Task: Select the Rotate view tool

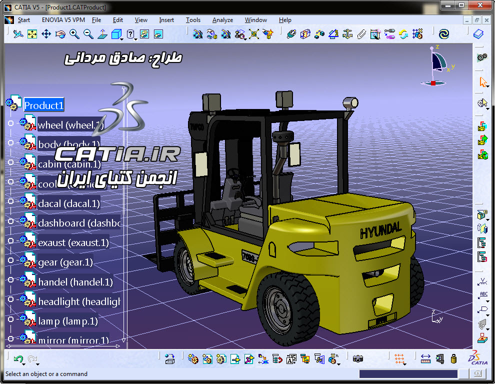Action: pos(60,34)
